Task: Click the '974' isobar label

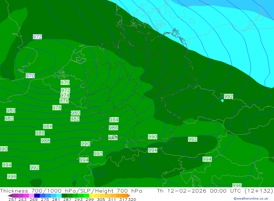Action: point(65,95)
